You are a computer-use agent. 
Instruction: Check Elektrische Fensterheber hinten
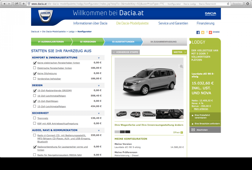pyautogui.click(x=35, y=68)
